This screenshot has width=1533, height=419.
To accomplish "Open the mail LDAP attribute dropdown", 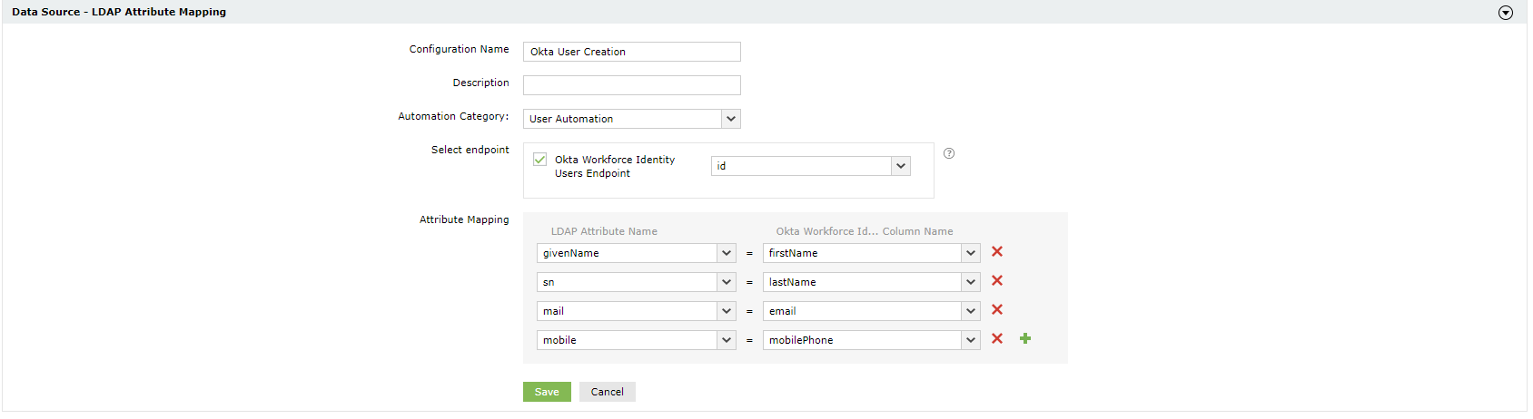I will click(727, 311).
